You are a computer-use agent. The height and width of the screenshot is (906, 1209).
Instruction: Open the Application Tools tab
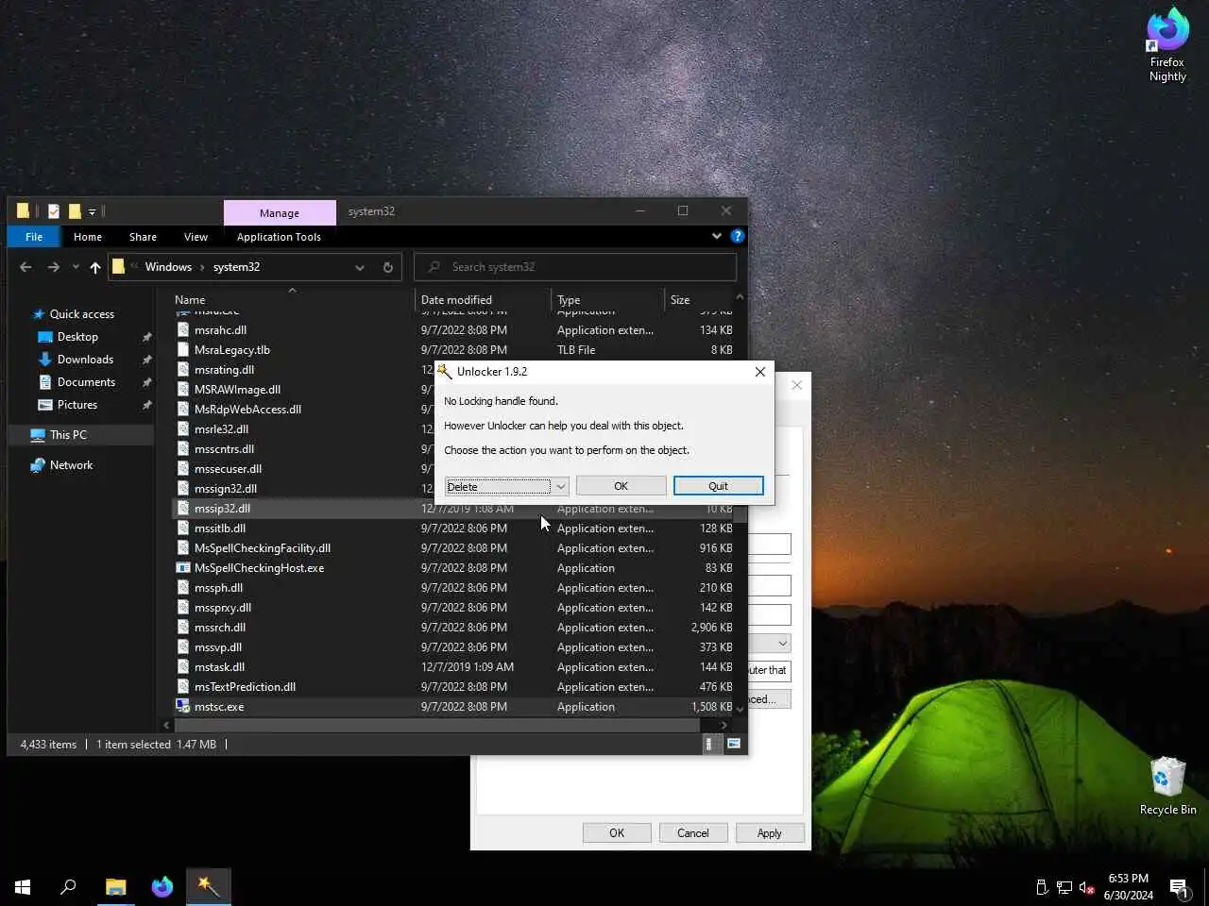click(x=279, y=236)
